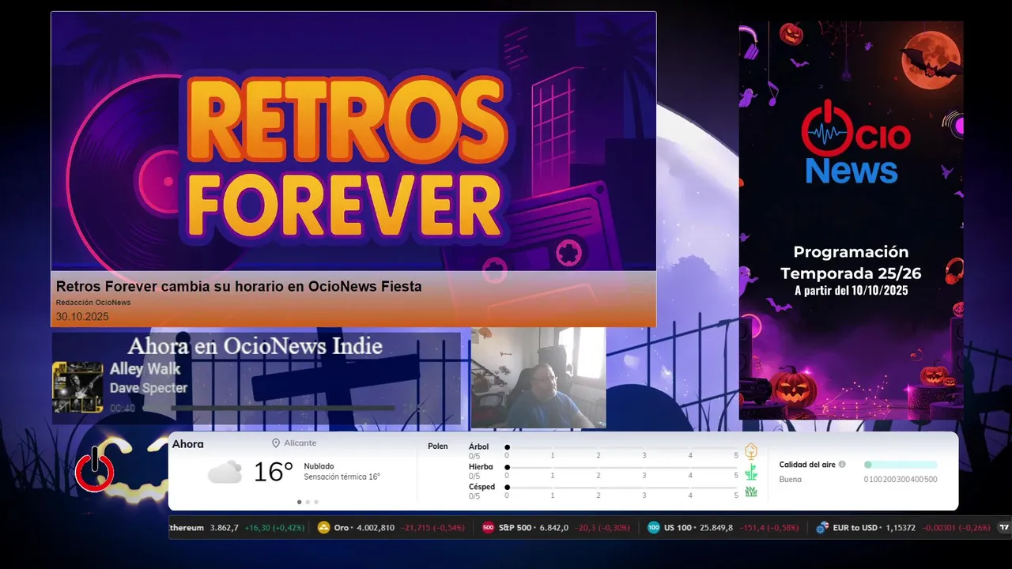Click the Sensación térmica 16° text
The image size is (1012, 569).
click(x=342, y=477)
